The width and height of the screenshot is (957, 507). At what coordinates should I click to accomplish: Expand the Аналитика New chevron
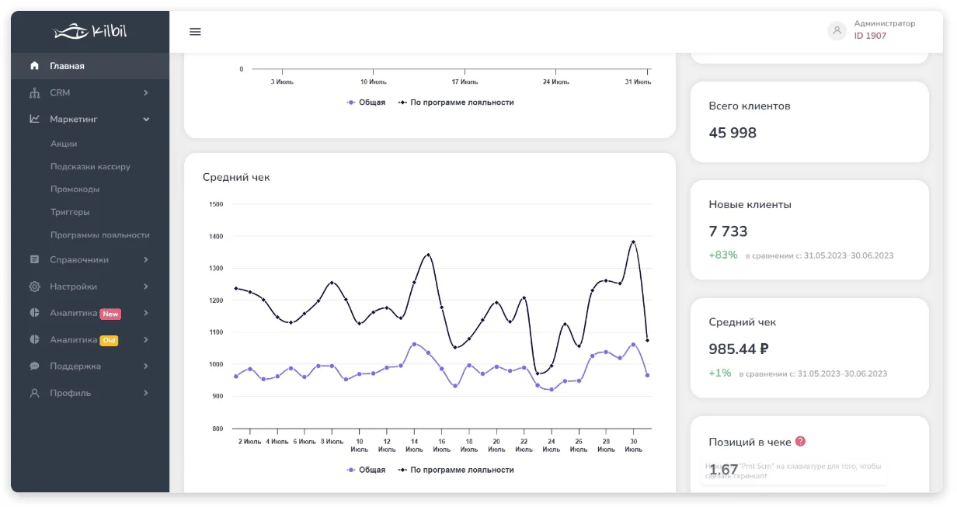click(146, 314)
